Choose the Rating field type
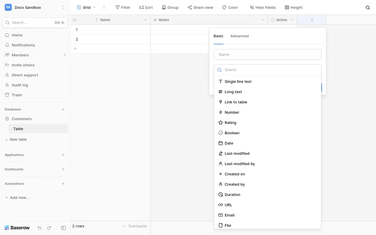376x235 pixels. point(268,122)
